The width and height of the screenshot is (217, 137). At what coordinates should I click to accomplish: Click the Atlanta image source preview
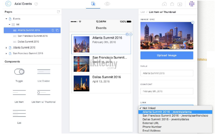[x=167, y=36]
